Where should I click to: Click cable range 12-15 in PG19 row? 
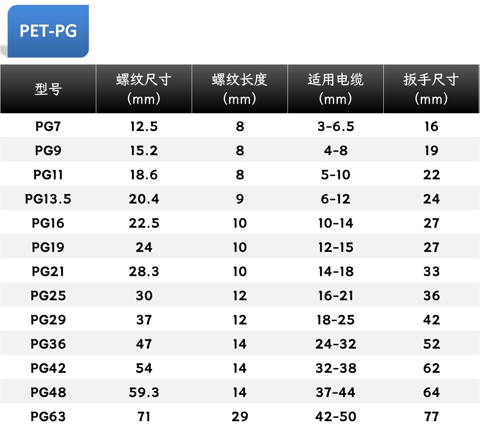(x=335, y=247)
